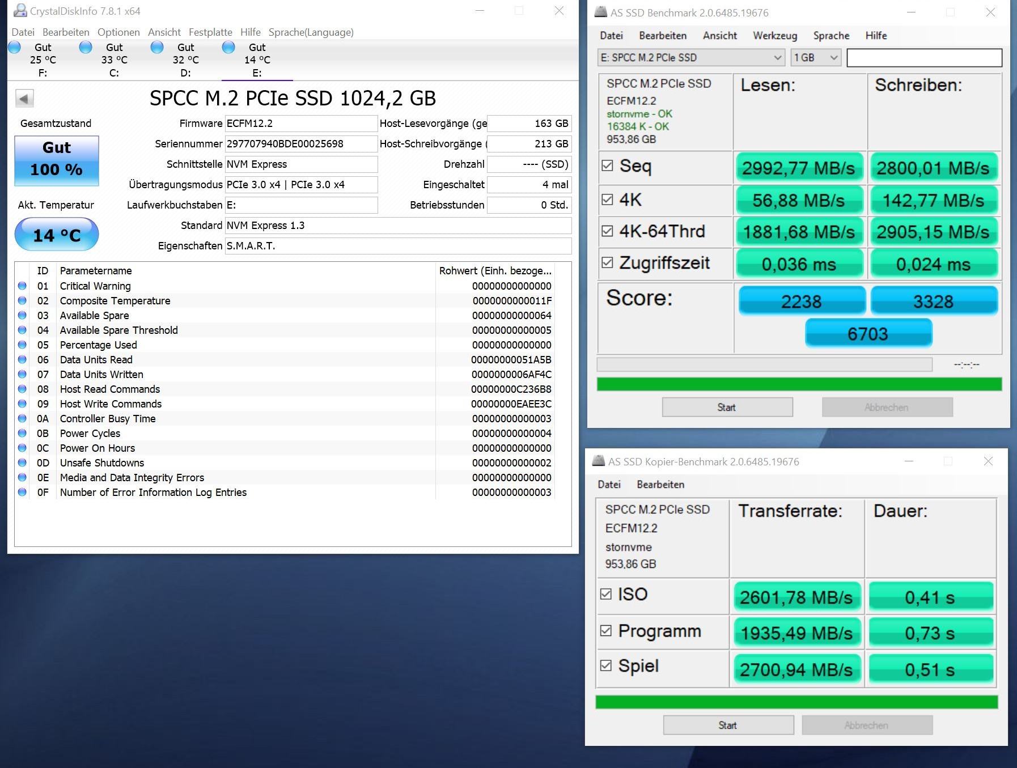The image size is (1017, 768).
Task: Open the drive selection dropdown E: SPCC M.2
Action: (691, 57)
